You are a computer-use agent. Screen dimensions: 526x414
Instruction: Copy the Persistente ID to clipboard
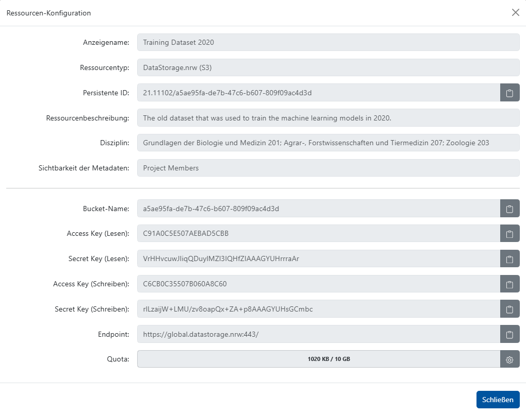[509, 93]
